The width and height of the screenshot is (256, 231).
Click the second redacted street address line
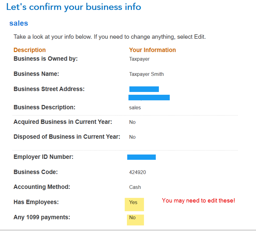[149, 98]
